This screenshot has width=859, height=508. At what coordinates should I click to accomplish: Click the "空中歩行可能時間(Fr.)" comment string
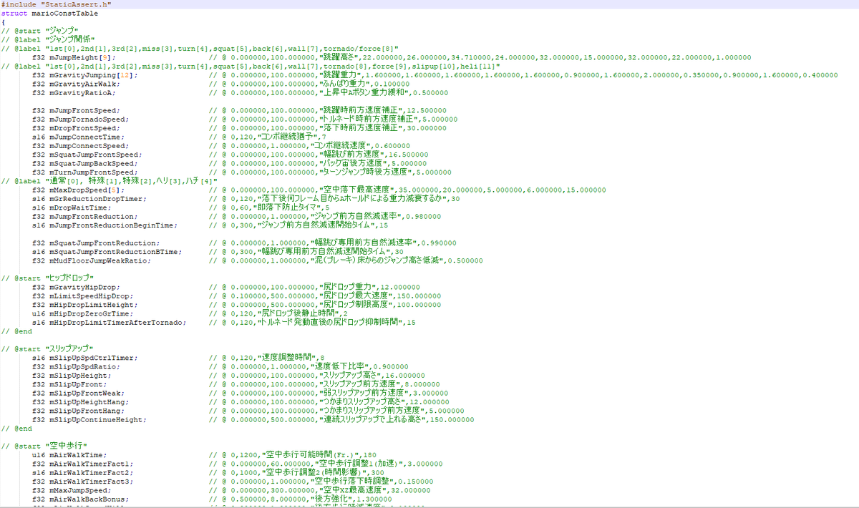pos(311,455)
